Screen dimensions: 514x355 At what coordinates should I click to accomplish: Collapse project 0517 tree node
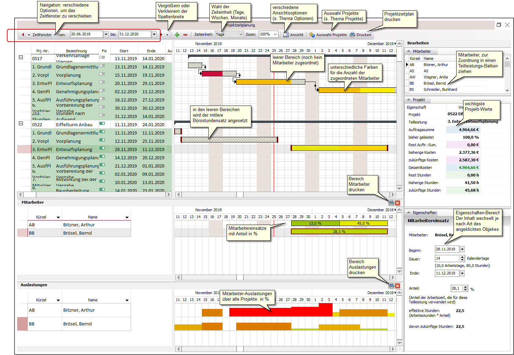pyautogui.click(x=21, y=57)
